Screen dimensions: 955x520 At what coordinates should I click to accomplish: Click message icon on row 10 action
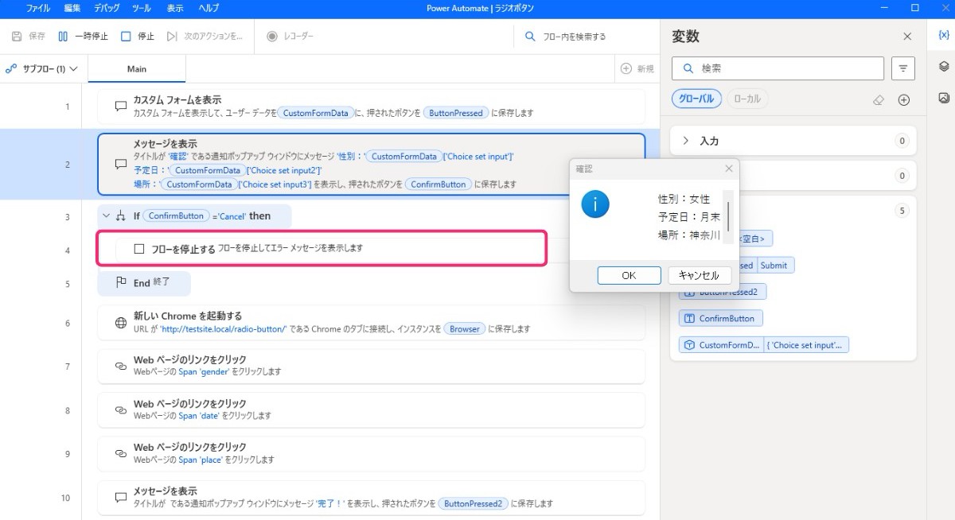coord(121,498)
